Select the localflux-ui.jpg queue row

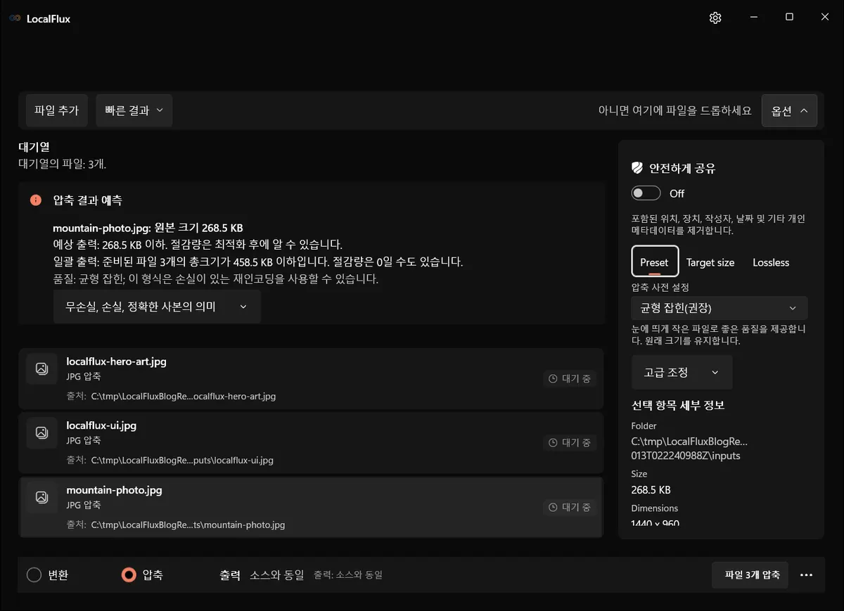[x=311, y=442]
